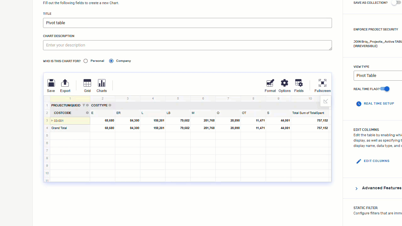Screen dimensions: 402x226
Task: Select the ER cost type column header
Action: 128,113
